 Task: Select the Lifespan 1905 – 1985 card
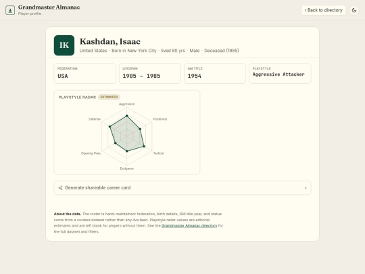point(150,73)
